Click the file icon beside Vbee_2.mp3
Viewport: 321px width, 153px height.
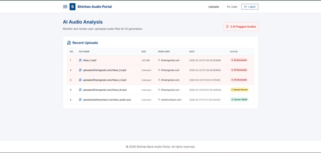pos(80,80)
